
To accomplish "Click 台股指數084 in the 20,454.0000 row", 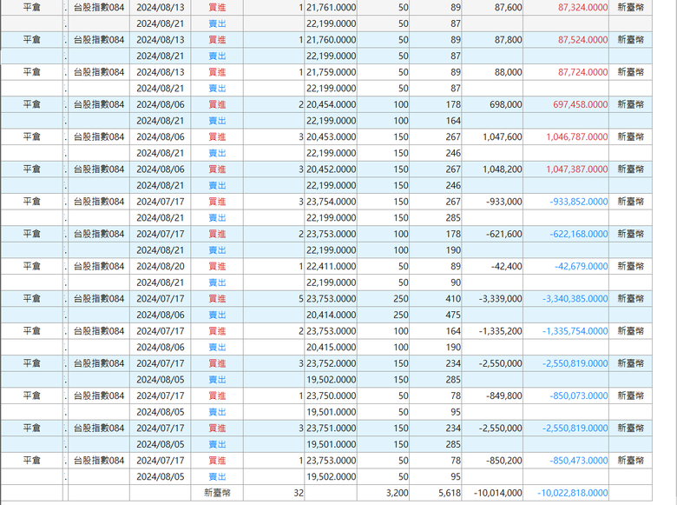I will 99,104.
